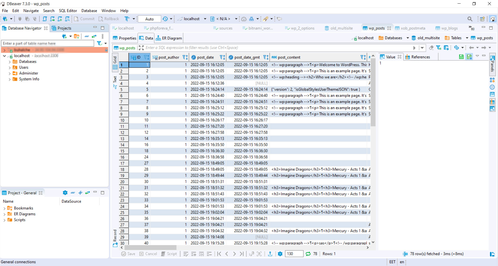Click the settings gear in results toolbar
The width and height of the screenshot is (498, 266).
tap(280, 254)
